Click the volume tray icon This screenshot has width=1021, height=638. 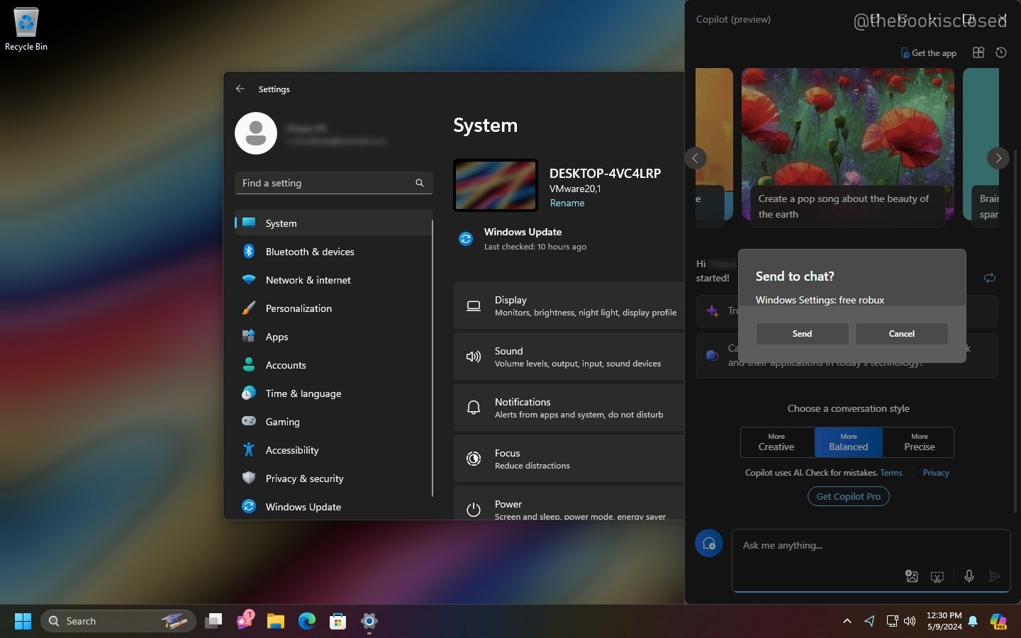(x=910, y=621)
